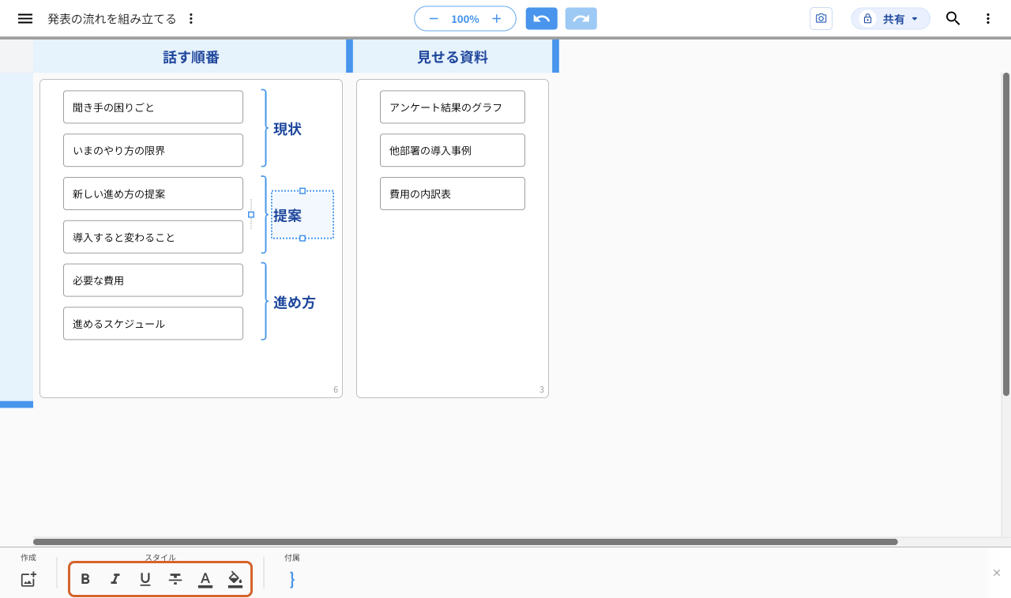
Task: Zoom in with the plus button
Action: point(497,18)
